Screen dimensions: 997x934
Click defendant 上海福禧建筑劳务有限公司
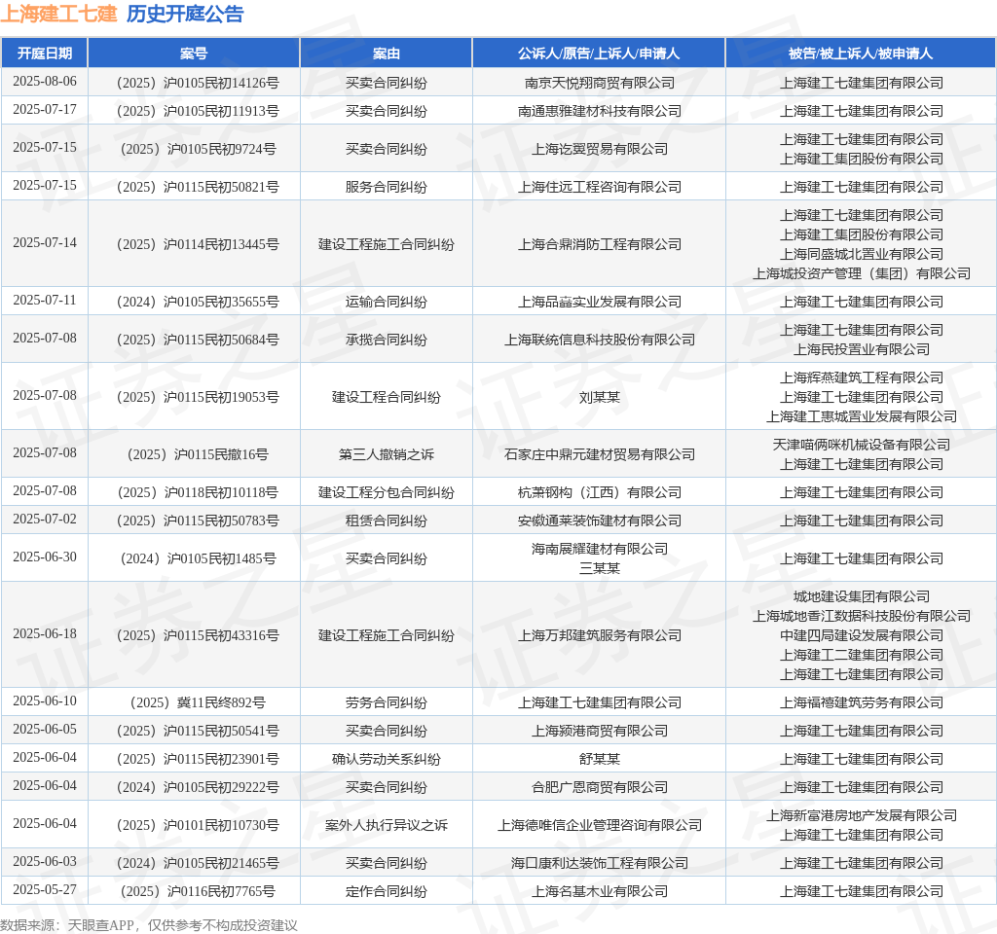(861, 702)
